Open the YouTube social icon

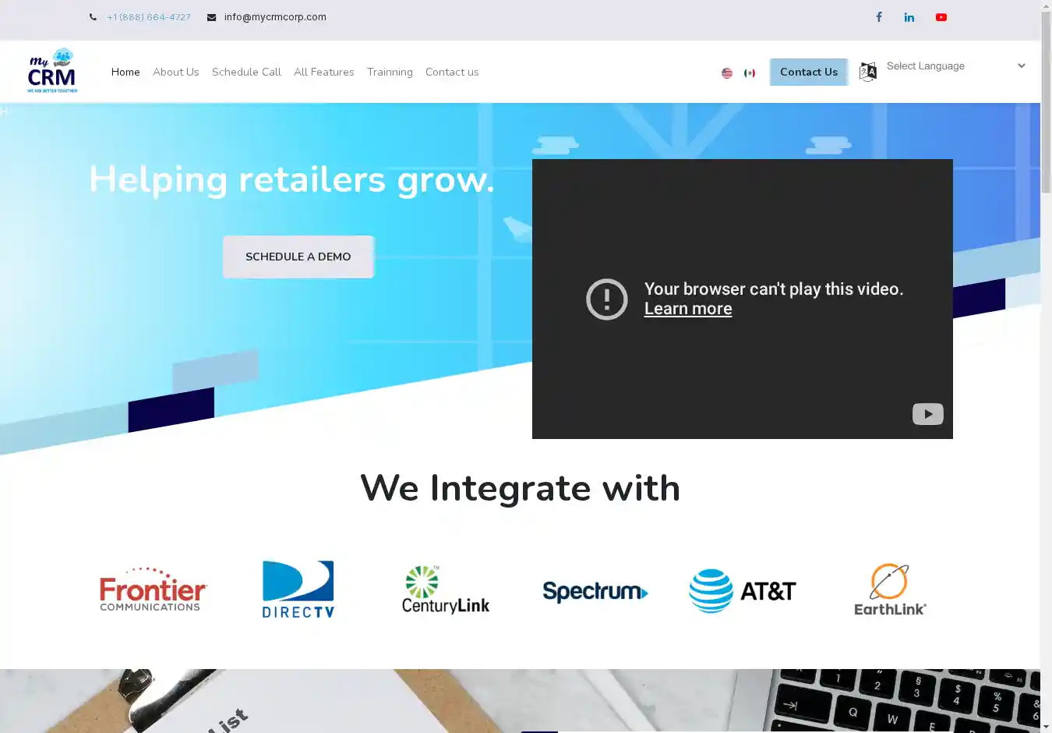coord(941,17)
